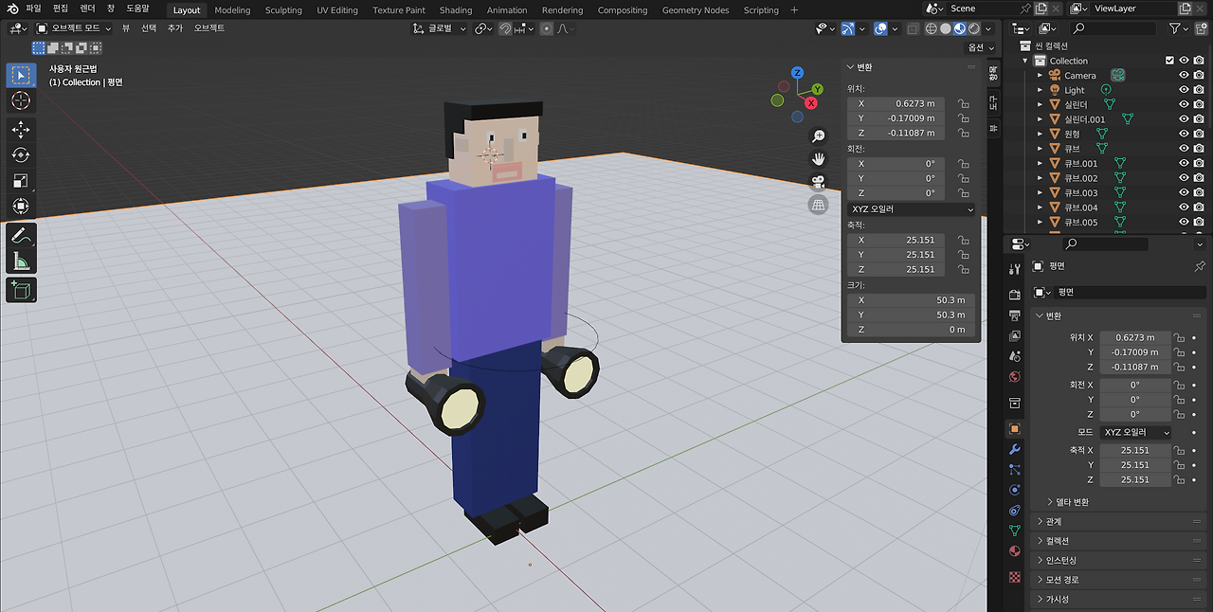Disable render for 원형 camera icon
The image size is (1213, 612).
pyautogui.click(x=1199, y=134)
